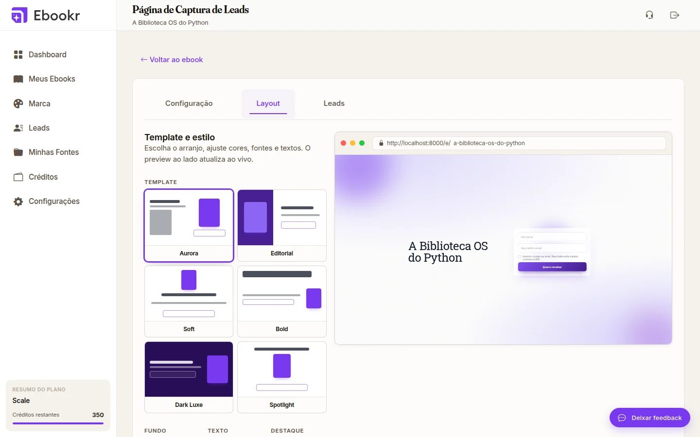The width and height of the screenshot is (700, 437).
Task: Click the Ebookr logo icon
Action: click(x=19, y=16)
